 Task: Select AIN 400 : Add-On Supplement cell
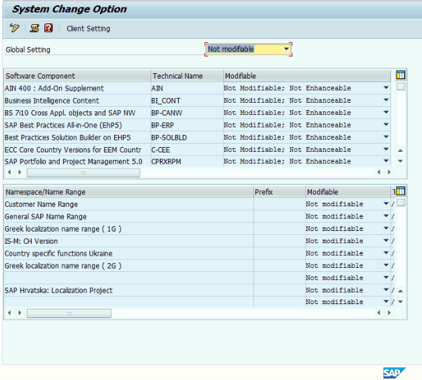[77, 88]
